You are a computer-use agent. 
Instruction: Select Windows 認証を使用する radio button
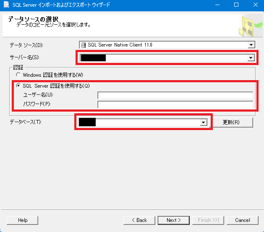(x=18, y=75)
